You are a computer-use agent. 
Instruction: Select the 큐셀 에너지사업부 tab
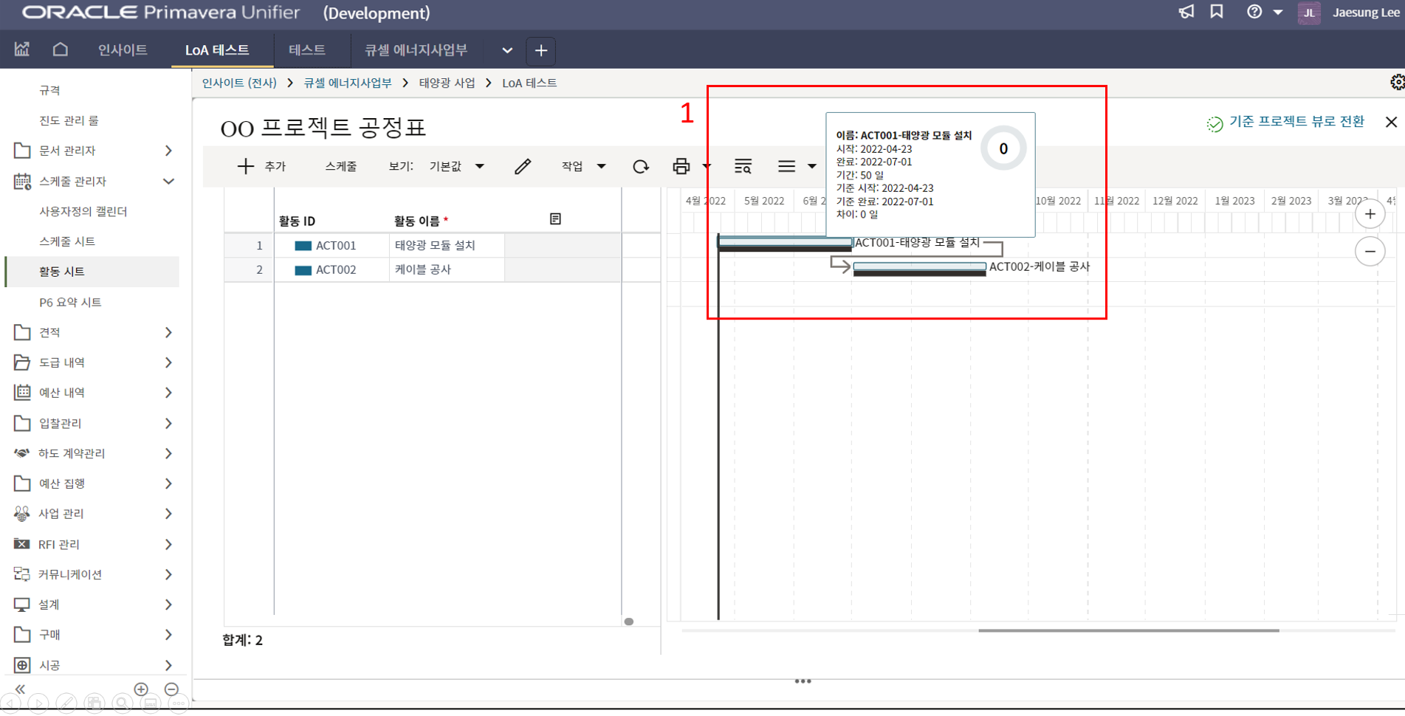(x=416, y=50)
